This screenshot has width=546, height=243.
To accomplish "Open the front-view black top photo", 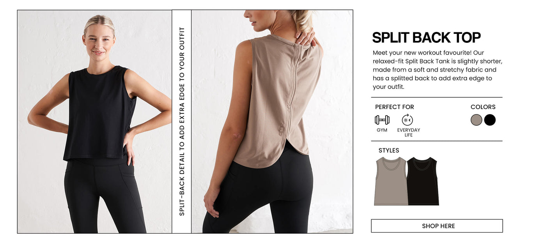I will tap(94, 121).
